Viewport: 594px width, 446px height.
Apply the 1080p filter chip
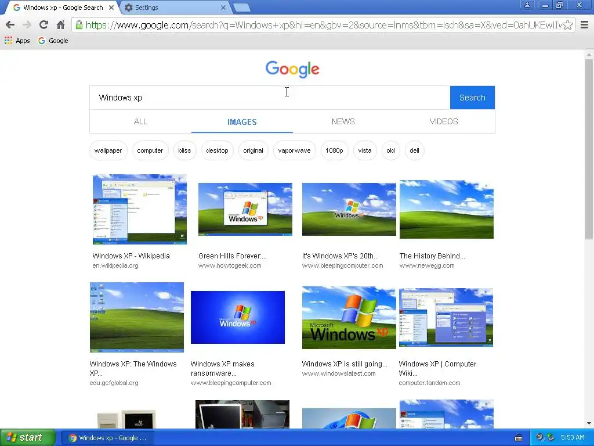pyautogui.click(x=334, y=150)
